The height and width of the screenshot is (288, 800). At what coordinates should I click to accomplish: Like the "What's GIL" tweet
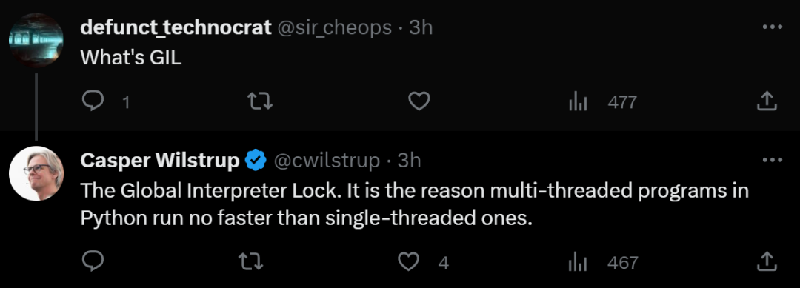[419, 101]
